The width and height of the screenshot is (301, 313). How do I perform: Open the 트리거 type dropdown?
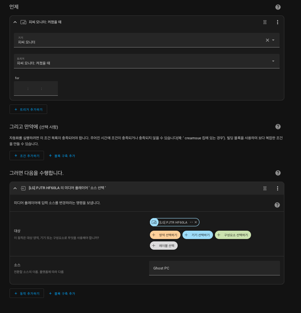pos(273,61)
